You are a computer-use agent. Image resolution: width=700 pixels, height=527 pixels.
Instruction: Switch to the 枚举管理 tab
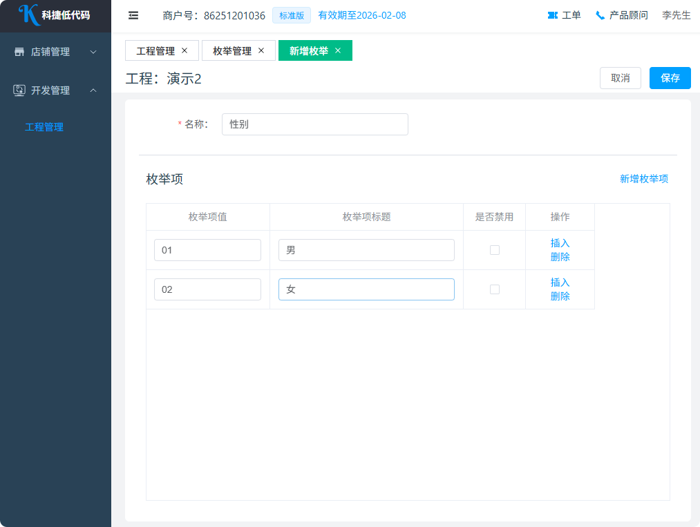point(231,51)
